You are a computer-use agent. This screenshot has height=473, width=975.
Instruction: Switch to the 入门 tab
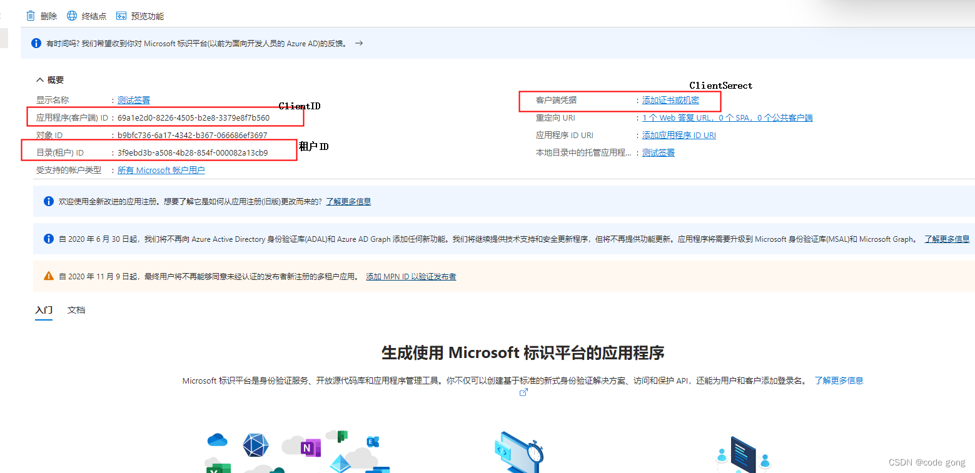44,310
